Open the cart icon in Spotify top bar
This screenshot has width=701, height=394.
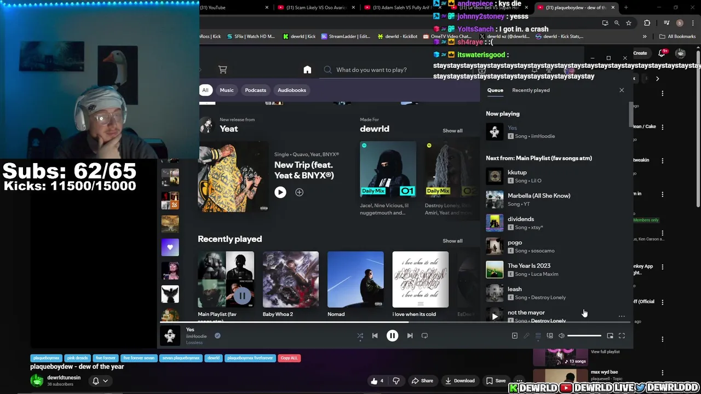coord(222,69)
